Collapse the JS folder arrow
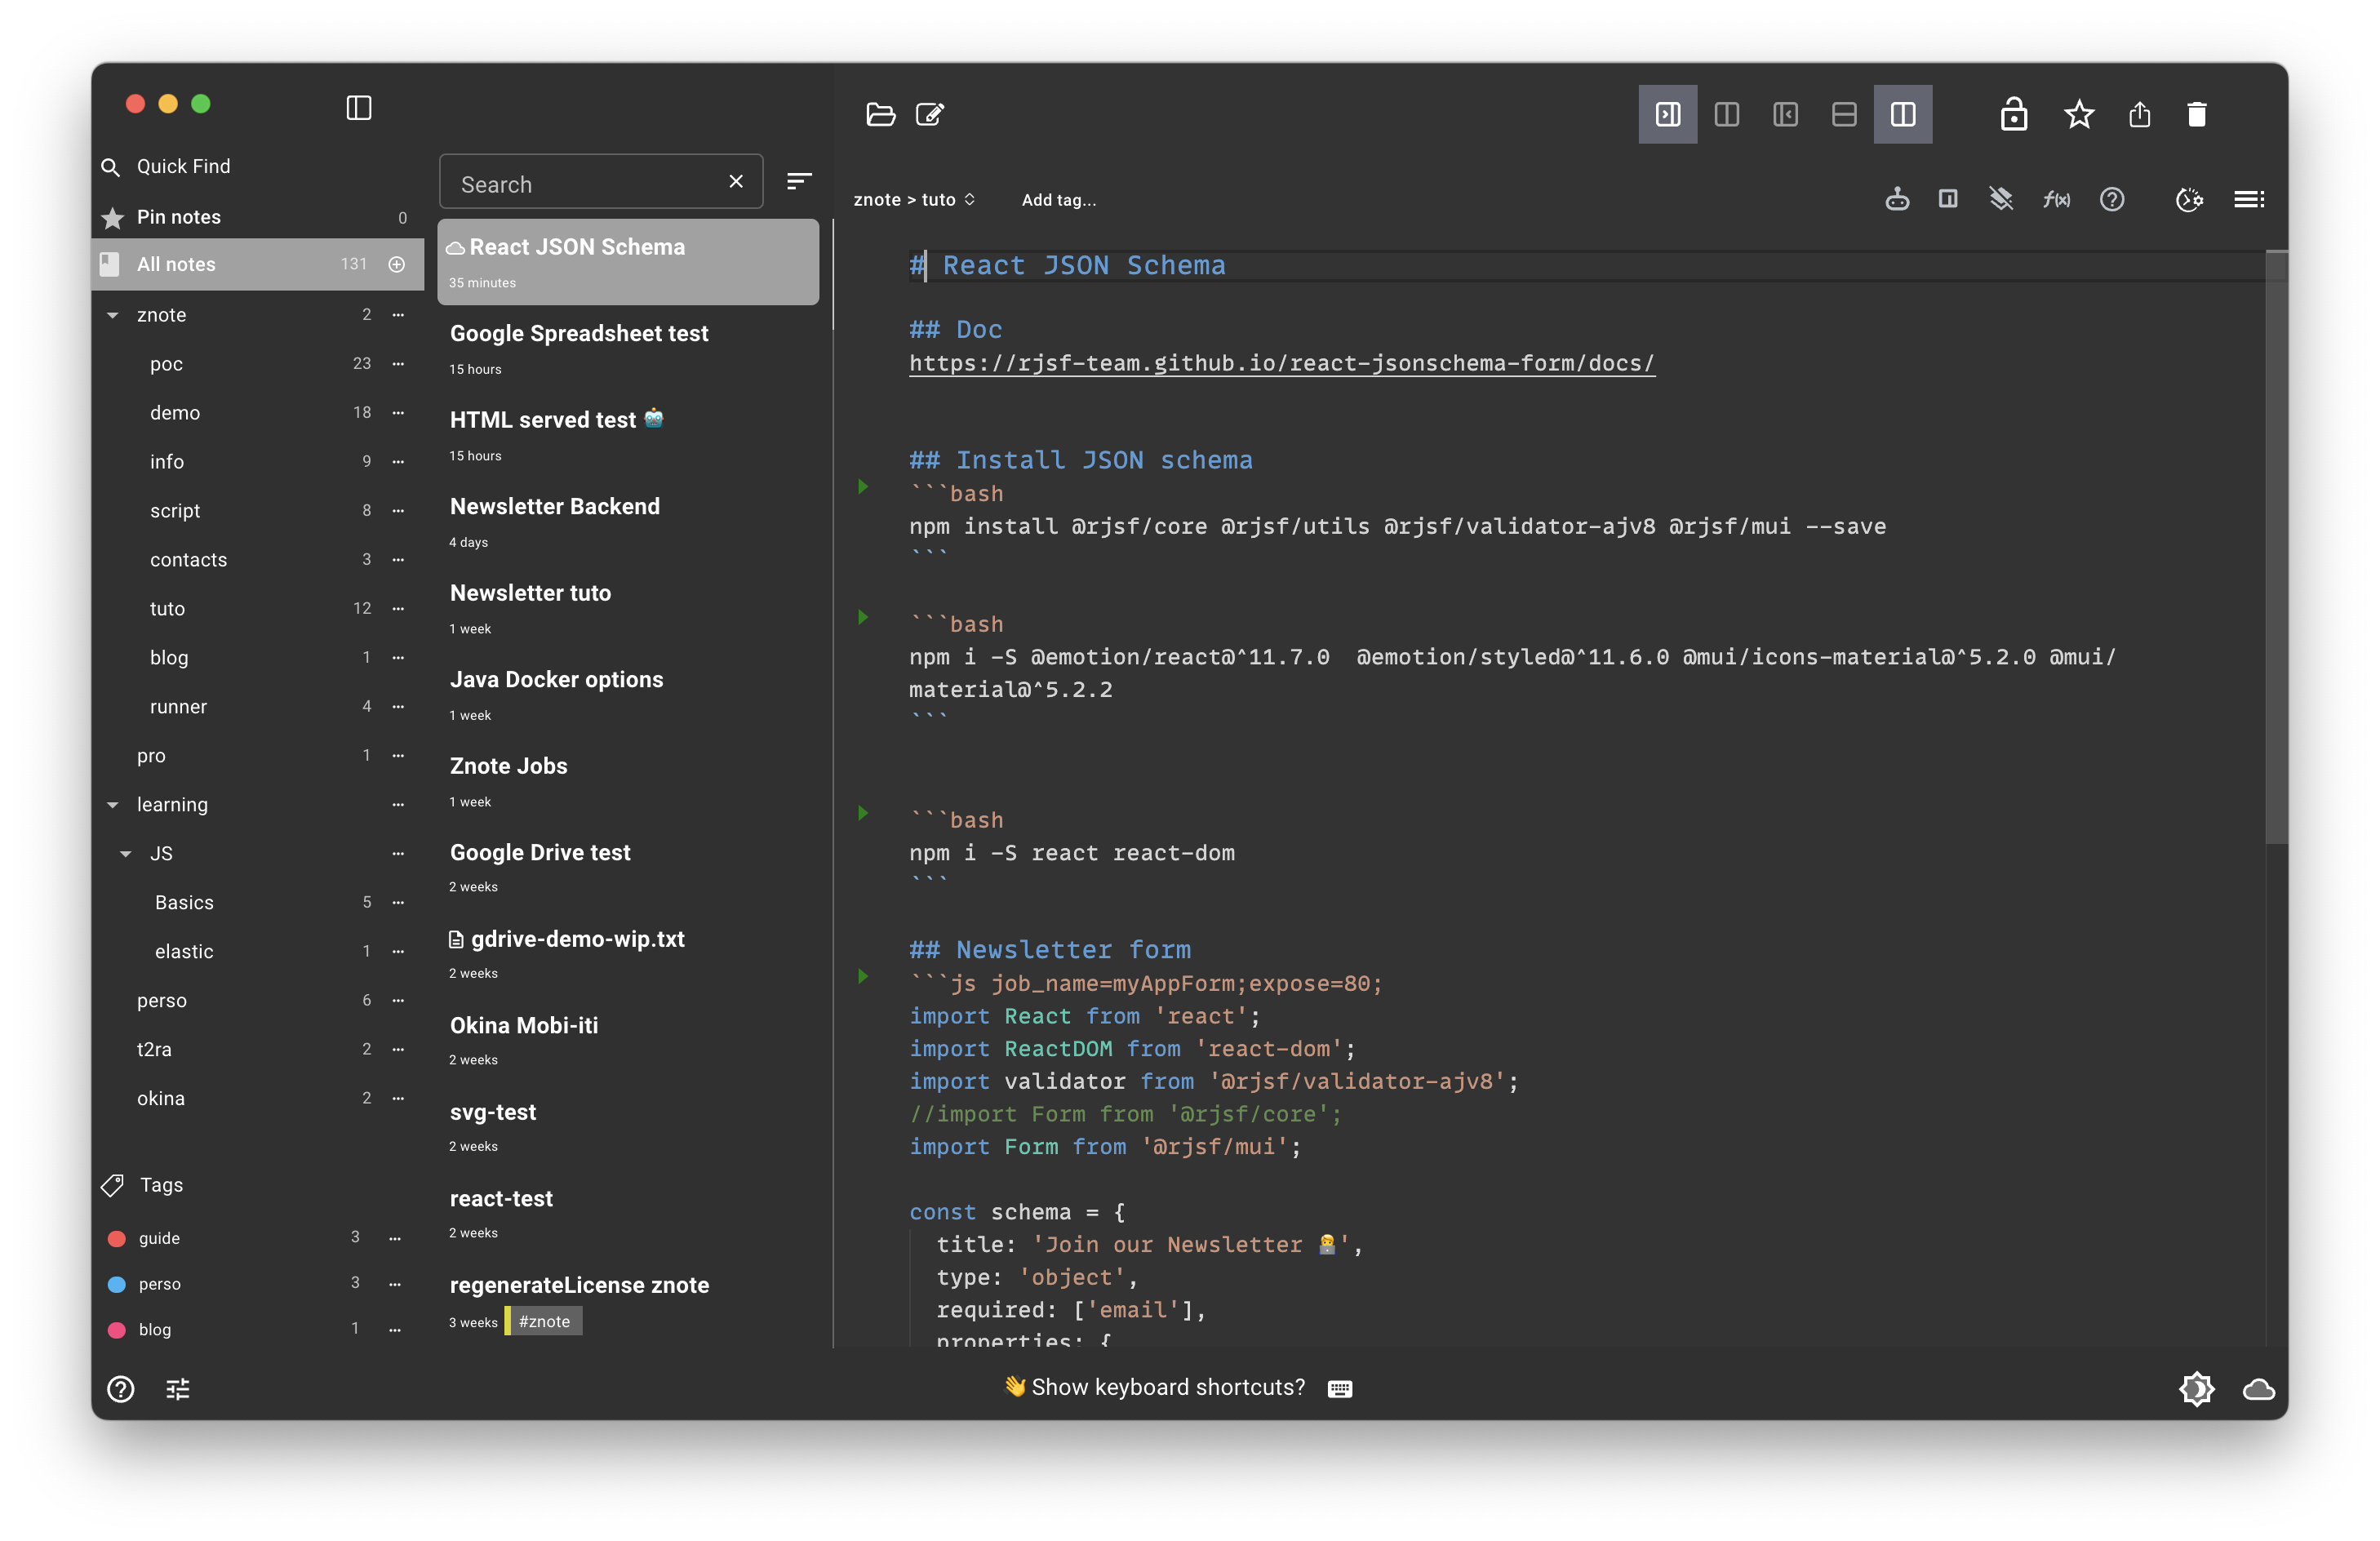The image size is (2380, 1541). coord(126,854)
